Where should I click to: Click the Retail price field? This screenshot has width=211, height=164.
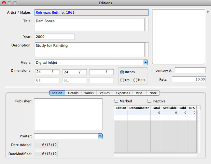pos(189,79)
